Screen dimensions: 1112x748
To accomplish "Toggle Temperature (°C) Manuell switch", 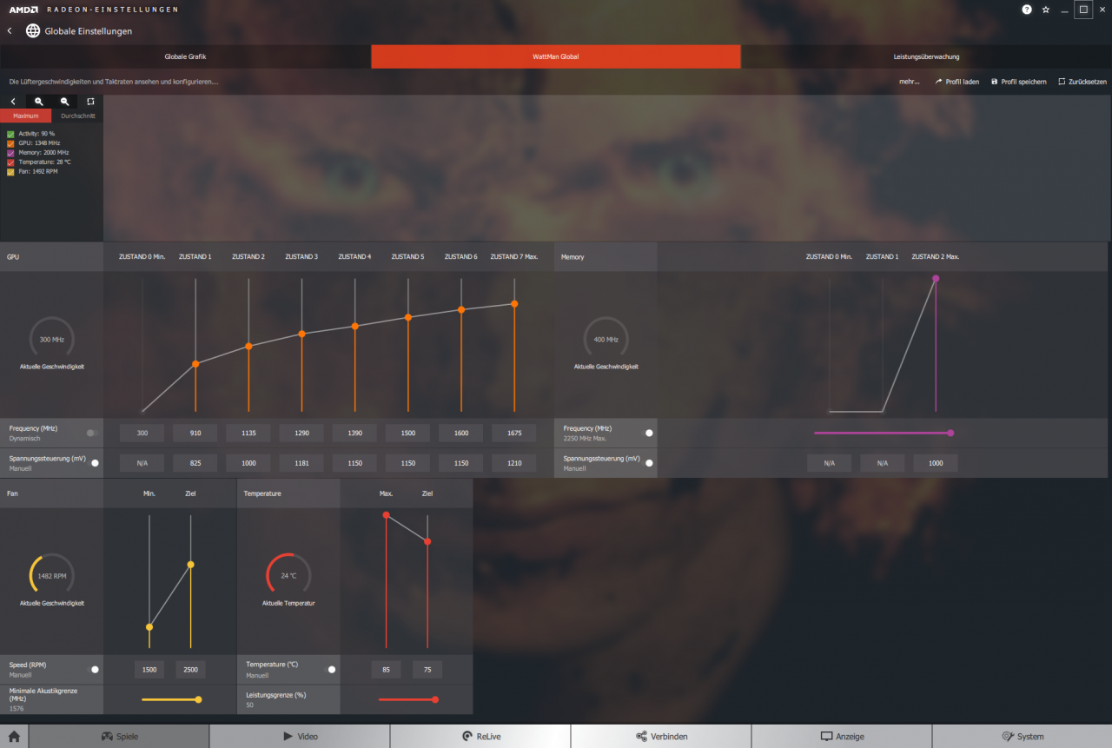I will [x=330, y=670].
